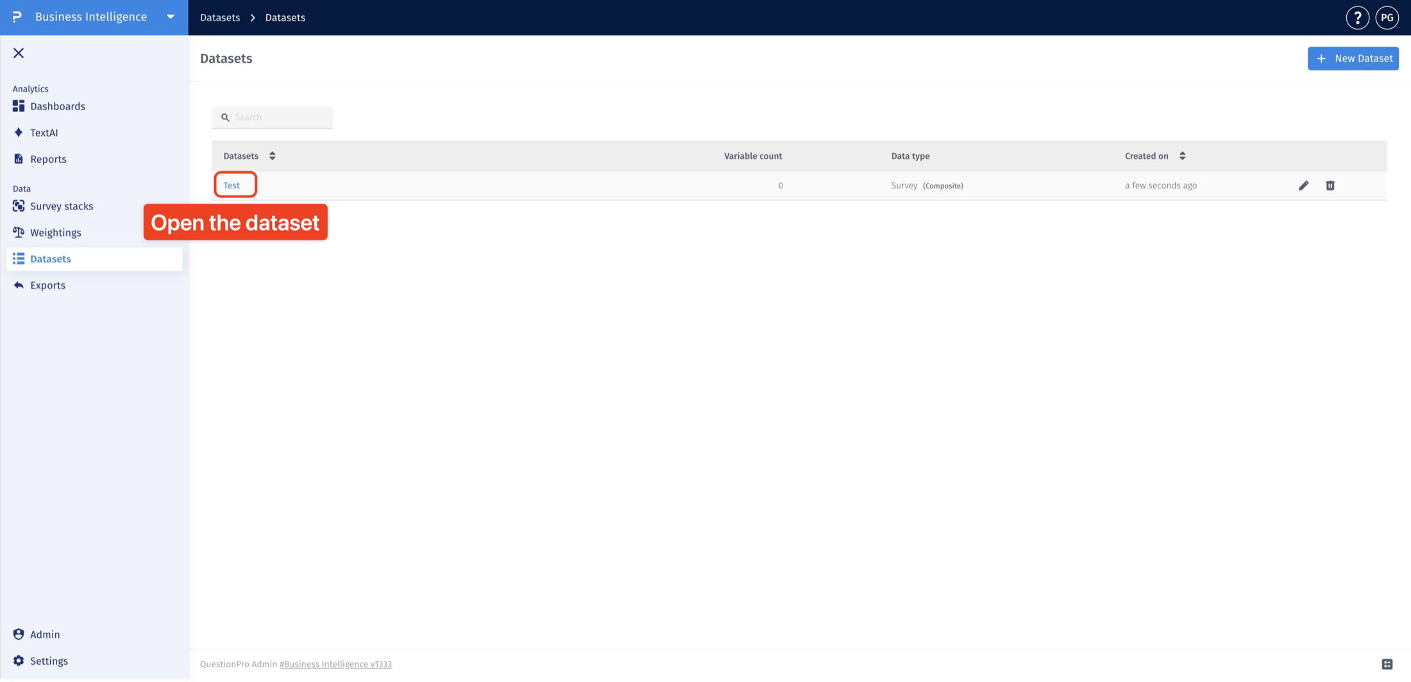Sort by the Created on column arrows
The image size is (1411, 682).
coord(1182,156)
